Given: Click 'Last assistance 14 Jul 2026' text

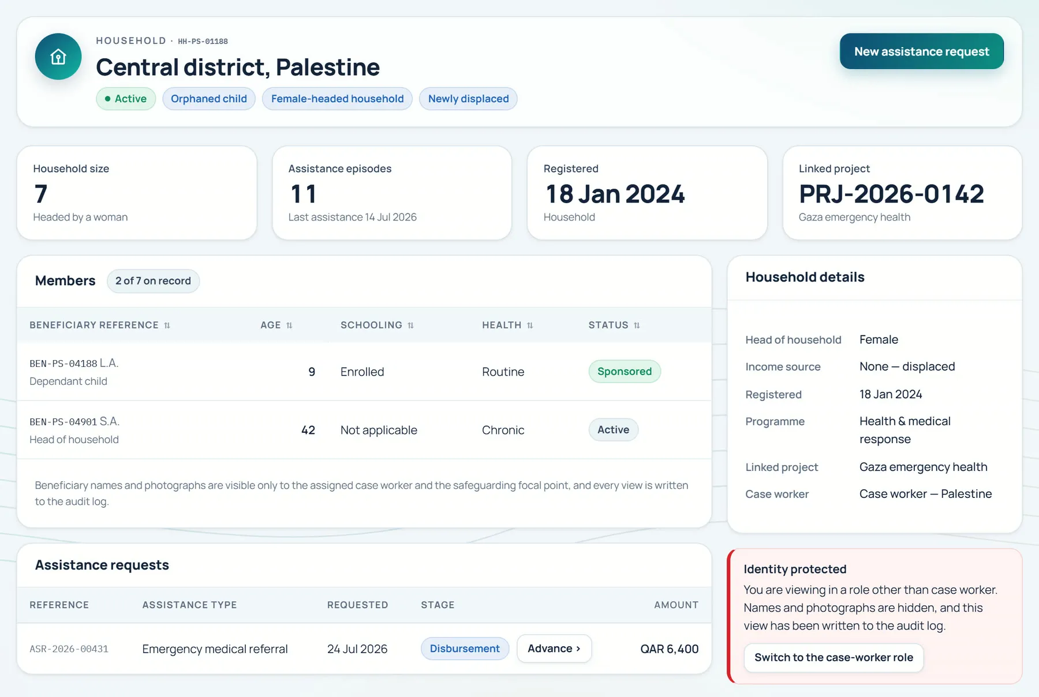Looking at the screenshot, I should pyautogui.click(x=352, y=217).
